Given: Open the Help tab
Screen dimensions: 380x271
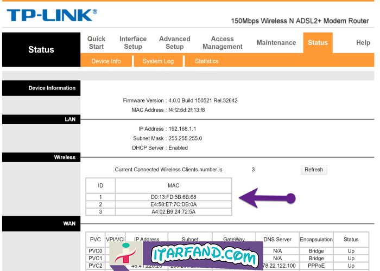Looking at the screenshot, I should click(363, 43).
